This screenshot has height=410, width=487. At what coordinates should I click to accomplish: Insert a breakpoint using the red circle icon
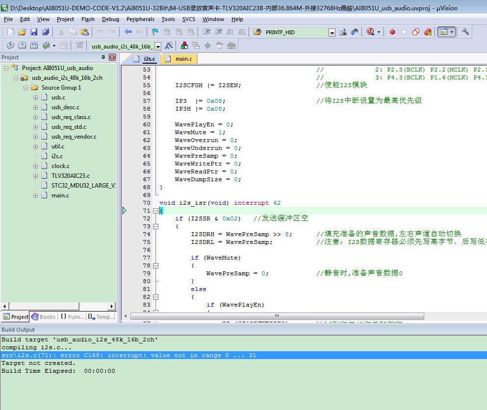[x=392, y=32]
